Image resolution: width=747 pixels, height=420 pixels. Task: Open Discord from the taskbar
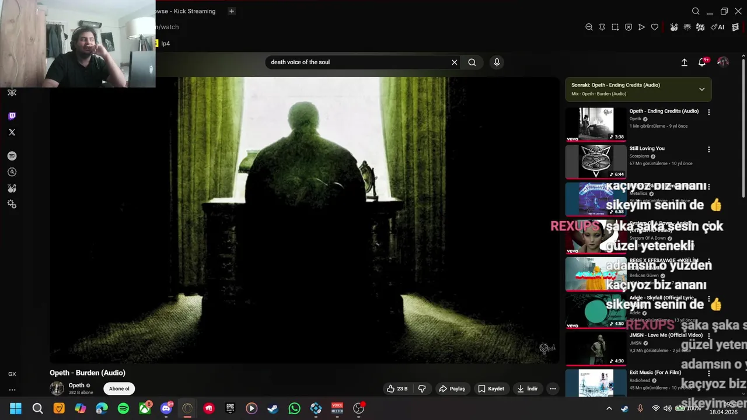coord(166,408)
